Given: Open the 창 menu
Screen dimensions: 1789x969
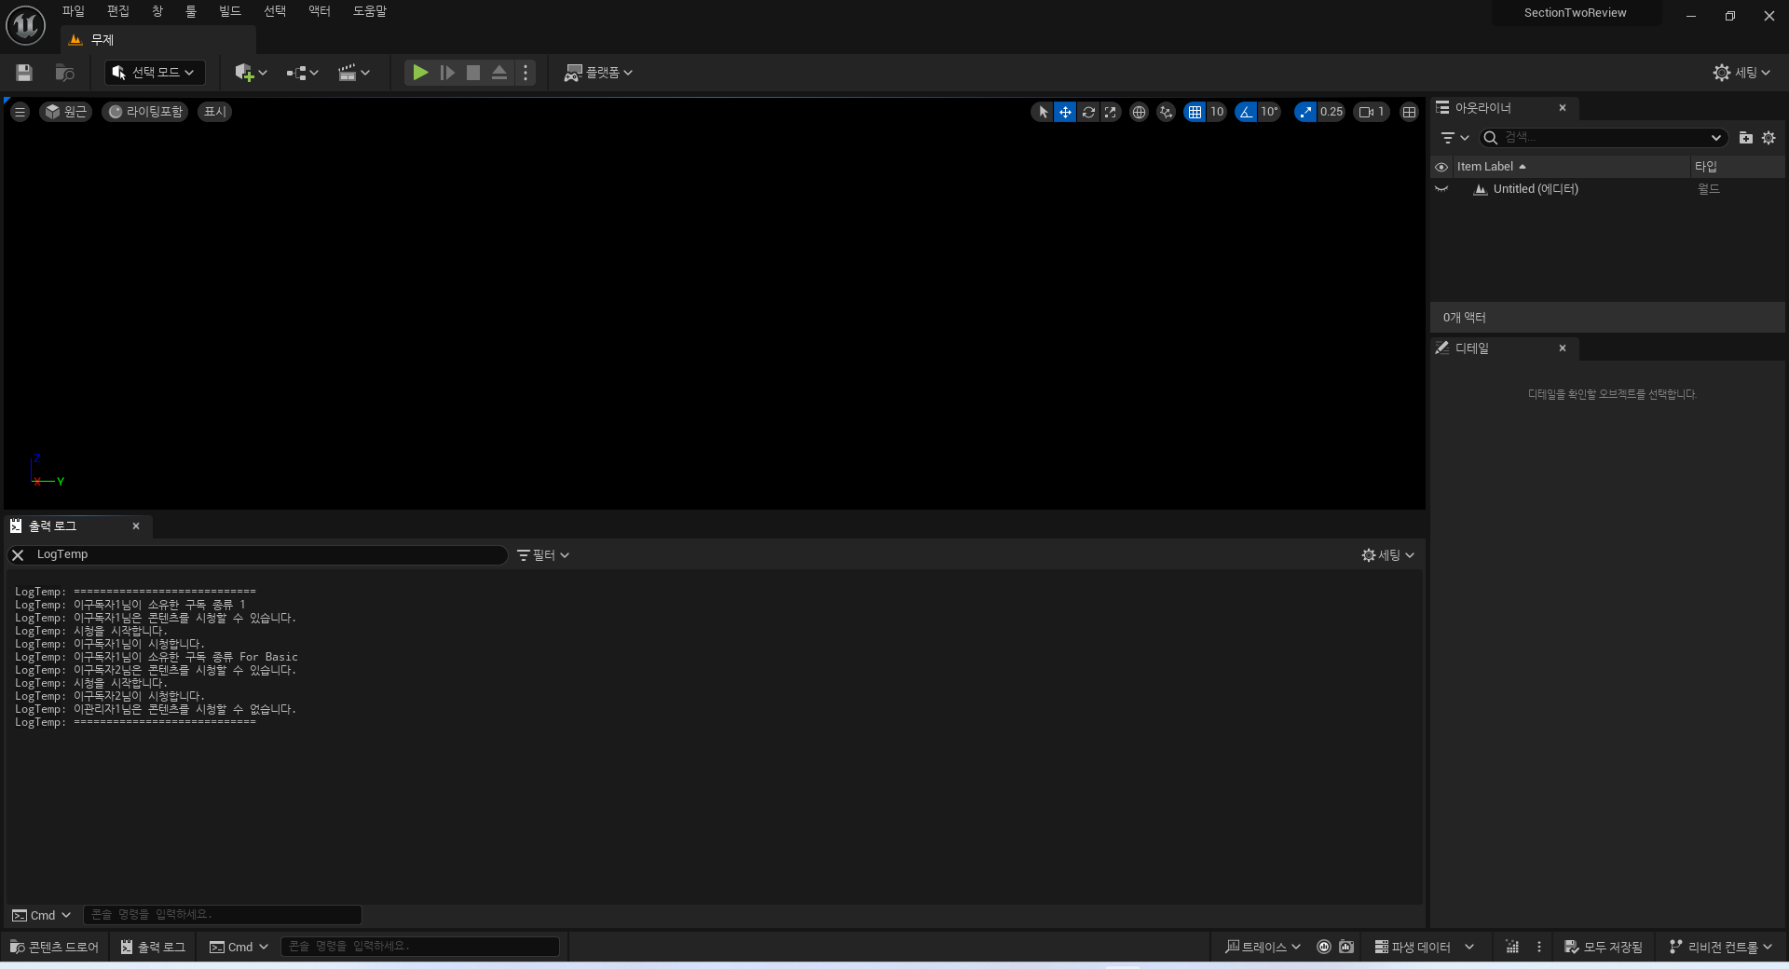Looking at the screenshot, I should click(157, 11).
